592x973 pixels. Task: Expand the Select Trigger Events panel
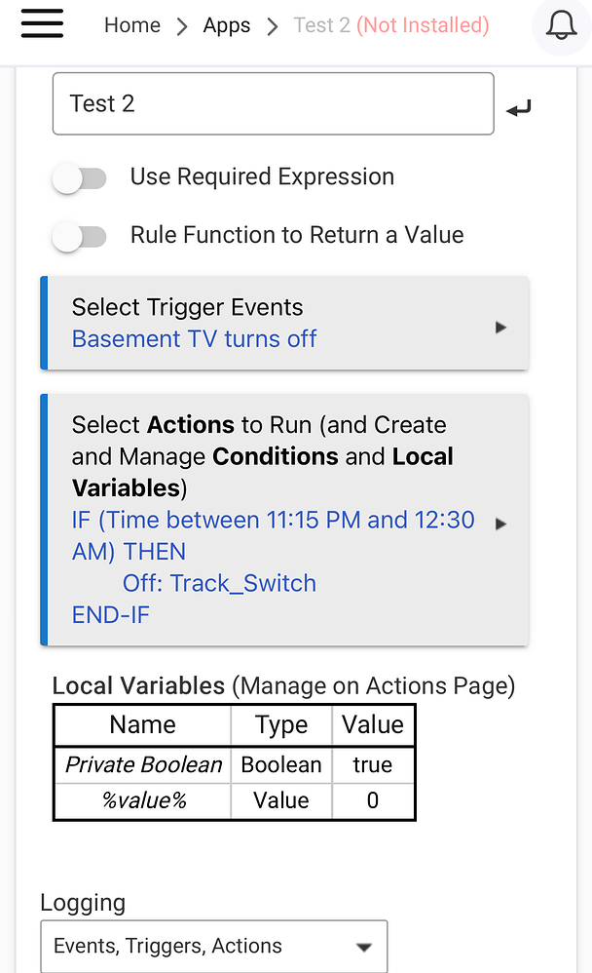click(284, 323)
